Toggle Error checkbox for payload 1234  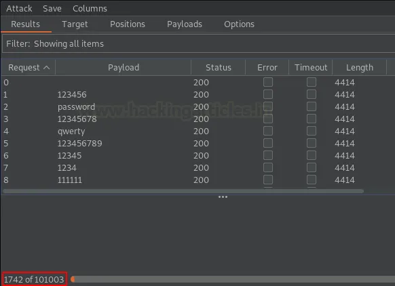pyautogui.click(x=268, y=167)
